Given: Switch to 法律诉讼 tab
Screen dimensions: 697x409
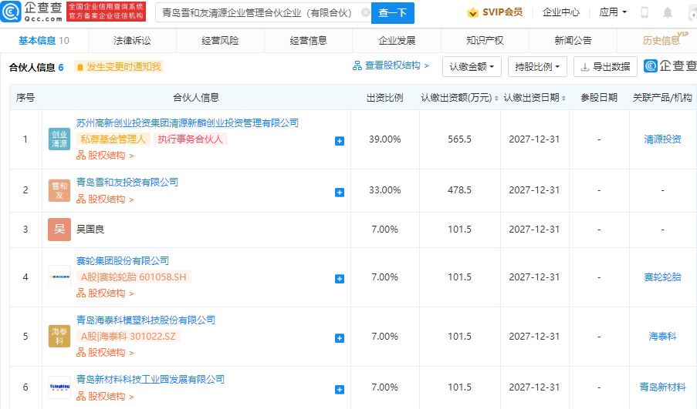Looking at the screenshot, I should point(132,41).
